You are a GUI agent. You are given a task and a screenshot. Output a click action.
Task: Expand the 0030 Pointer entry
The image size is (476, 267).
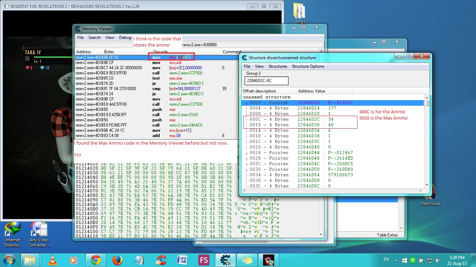tap(247, 170)
